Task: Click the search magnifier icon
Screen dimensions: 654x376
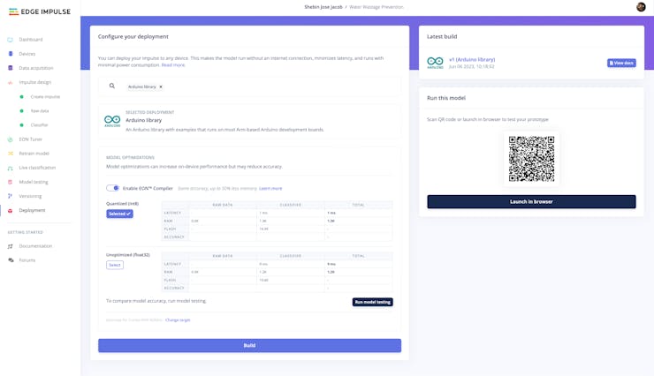Action: 111,86
